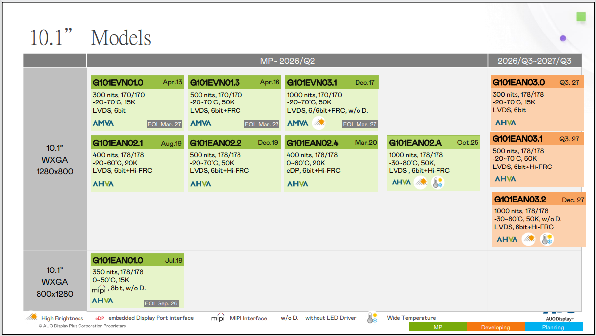The width and height of the screenshot is (596, 336).
Task: Click the High Brightness sun icon in the legend
Action: (x=32, y=317)
